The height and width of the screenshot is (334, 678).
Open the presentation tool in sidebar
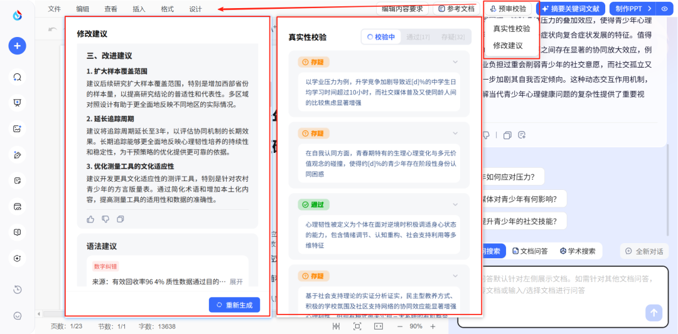17,103
